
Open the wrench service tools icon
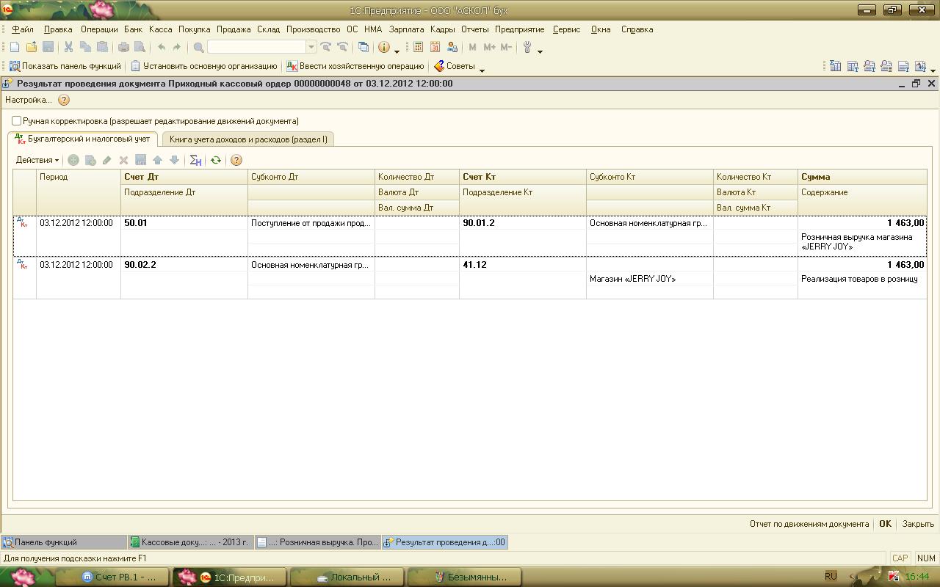click(527, 47)
